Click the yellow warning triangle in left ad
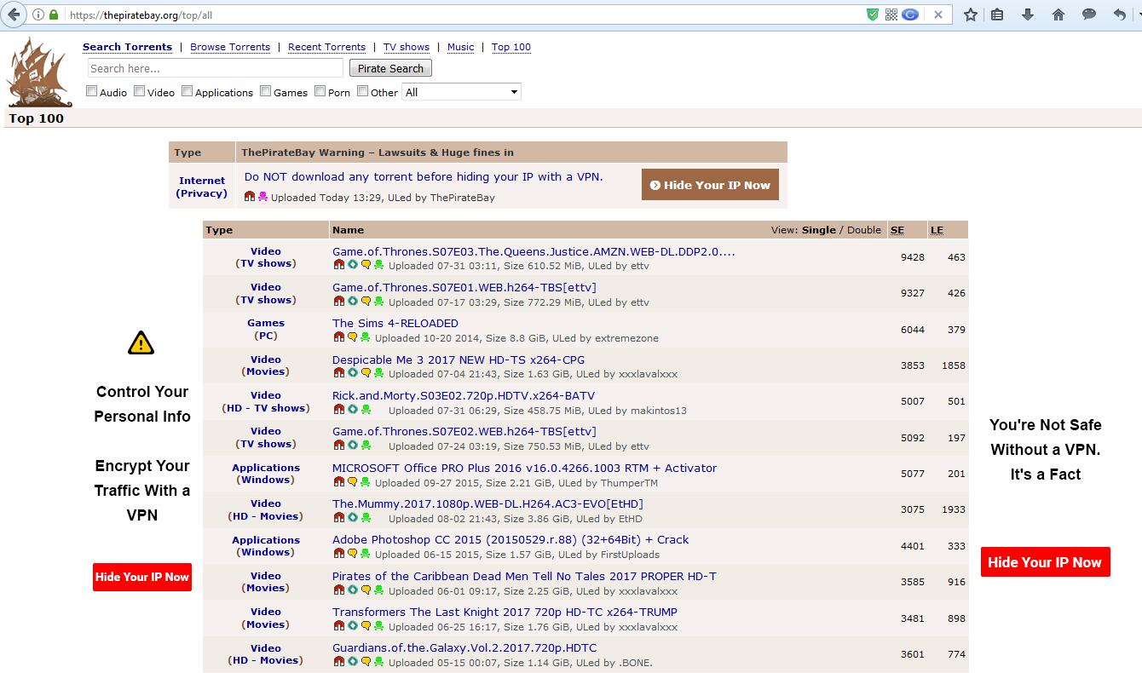This screenshot has width=1142, height=673. [x=141, y=342]
